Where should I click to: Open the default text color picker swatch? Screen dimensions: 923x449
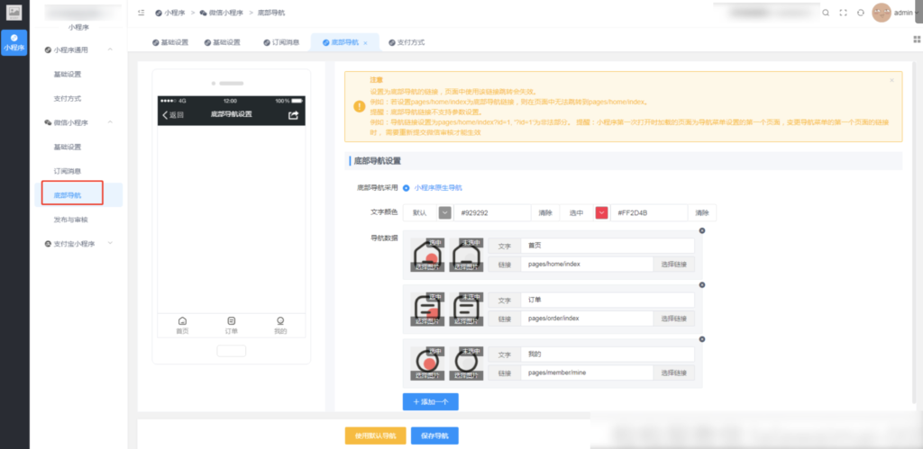pyautogui.click(x=445, y=212)
